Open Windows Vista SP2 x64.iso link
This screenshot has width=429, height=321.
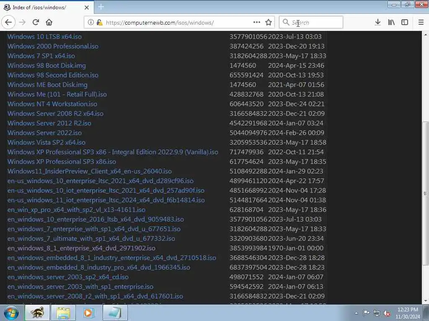(46, 143)
